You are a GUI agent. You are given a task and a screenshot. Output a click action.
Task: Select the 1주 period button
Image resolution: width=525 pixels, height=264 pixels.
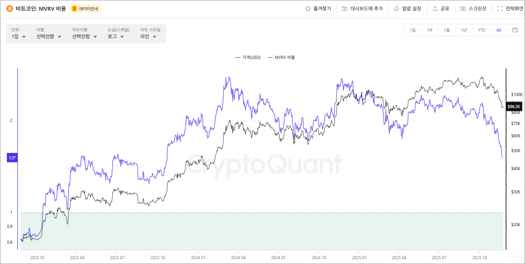pos(429,30)
